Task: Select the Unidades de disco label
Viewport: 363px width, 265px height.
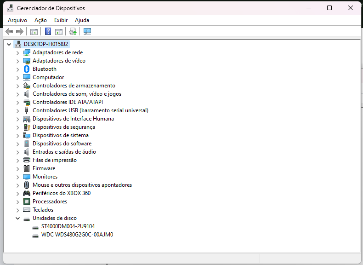Action: tap(54, 218)
